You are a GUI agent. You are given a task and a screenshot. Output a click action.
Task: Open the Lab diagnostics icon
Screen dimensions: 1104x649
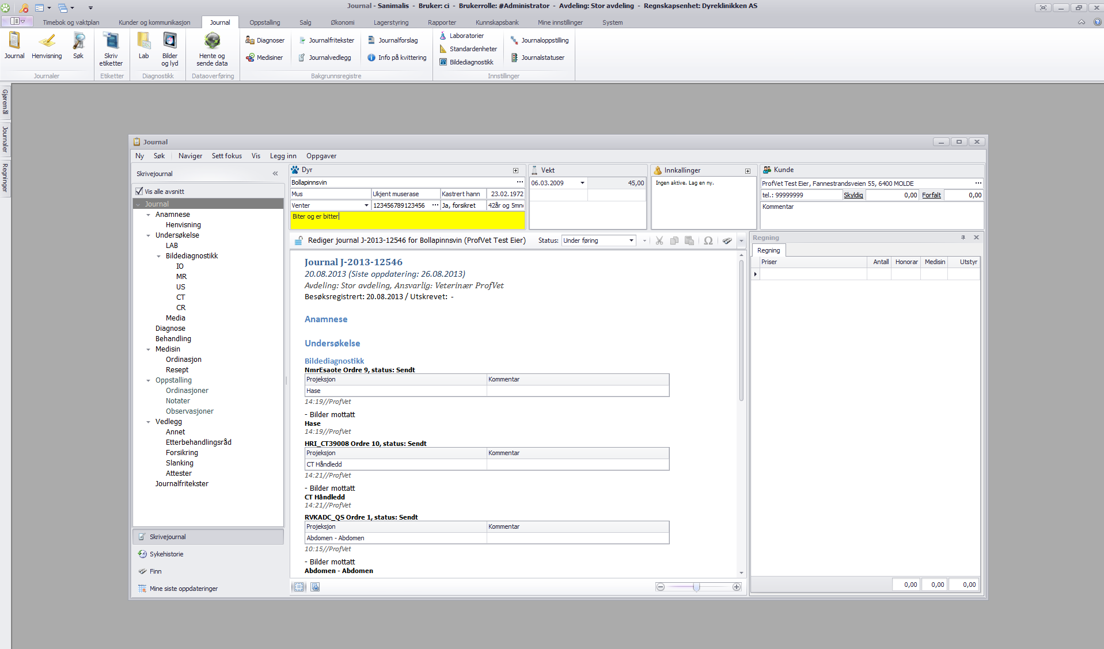(x=143, y=45)
